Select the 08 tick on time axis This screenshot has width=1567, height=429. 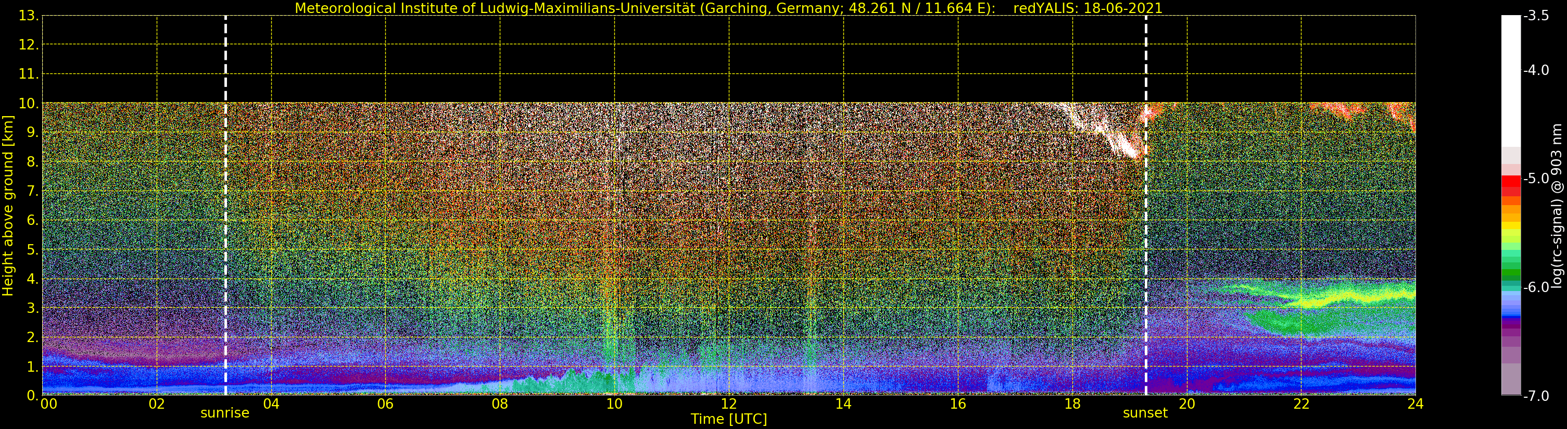(500, 404)
